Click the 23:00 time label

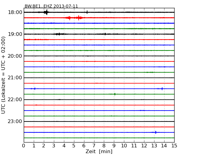click(15, 121)
